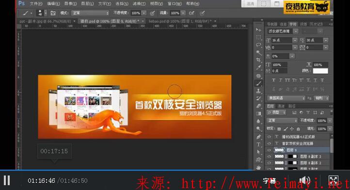Select the Brush tool in toolbox
Screen dimensions: 350x190
click(x=258, y=83)
